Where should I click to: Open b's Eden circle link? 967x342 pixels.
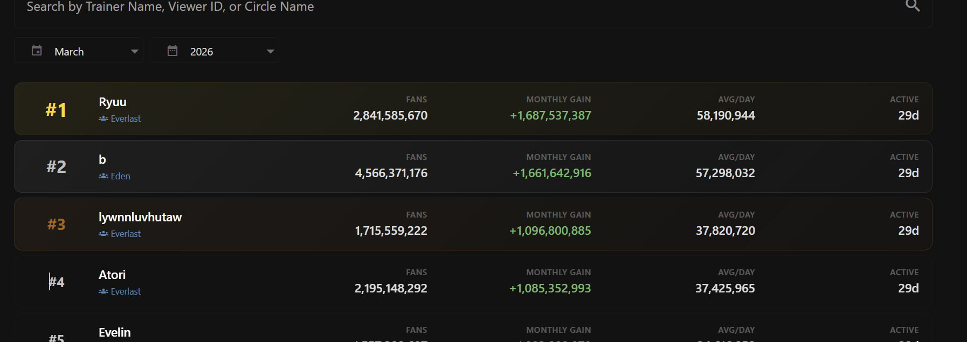click(x=120, y=176)
